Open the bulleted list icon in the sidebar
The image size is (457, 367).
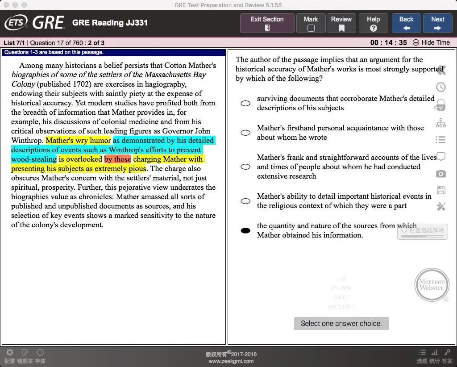coord(440,140)
